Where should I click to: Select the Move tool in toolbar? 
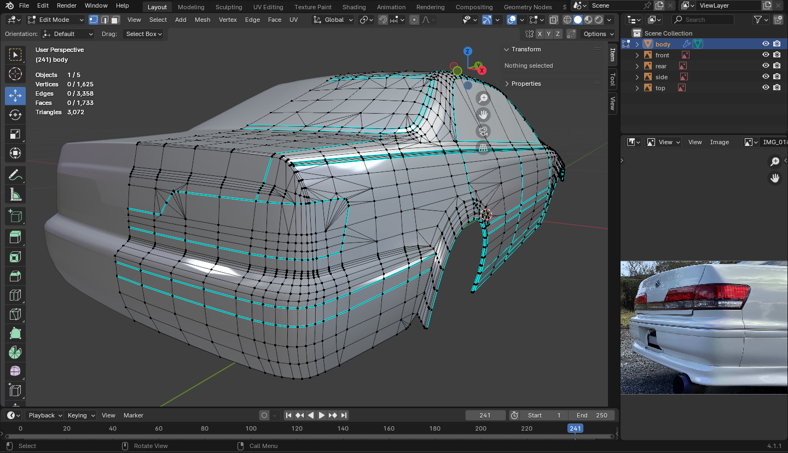pyautogui.click(x=15, y=96)
